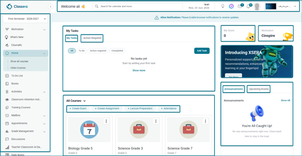Click the Lecture Preparation button

coord(140,109)
